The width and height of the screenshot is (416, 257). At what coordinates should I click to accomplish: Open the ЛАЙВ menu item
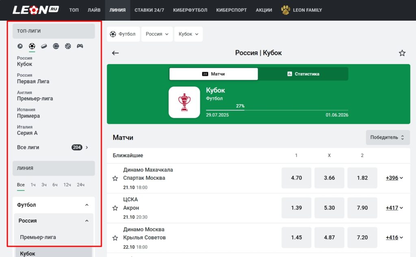[x=93, y=10]
